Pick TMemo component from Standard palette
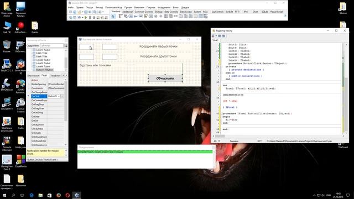Viewport: 354px width, 199px height. coord(145,16)
